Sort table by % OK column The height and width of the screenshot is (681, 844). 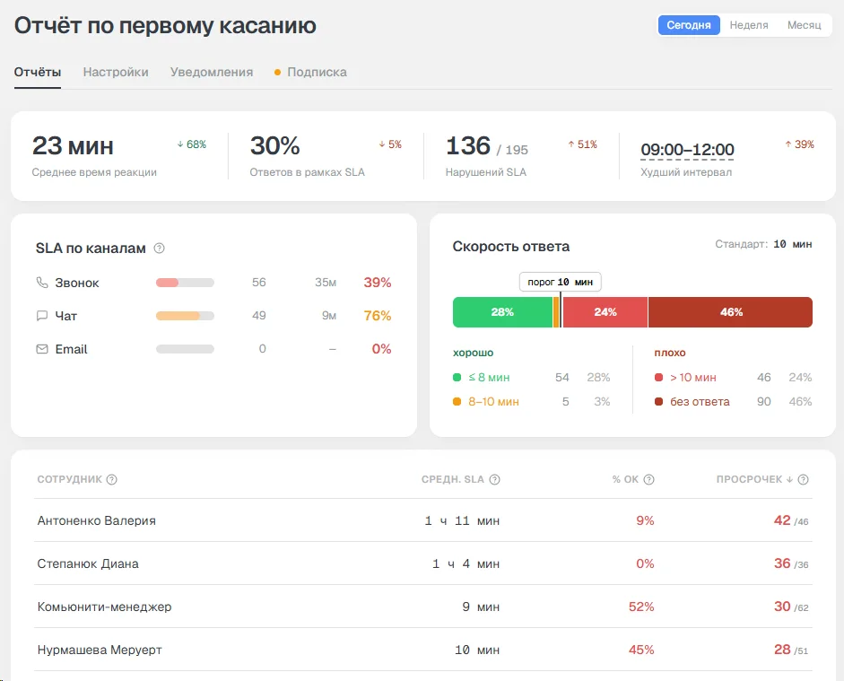(625, 479)
